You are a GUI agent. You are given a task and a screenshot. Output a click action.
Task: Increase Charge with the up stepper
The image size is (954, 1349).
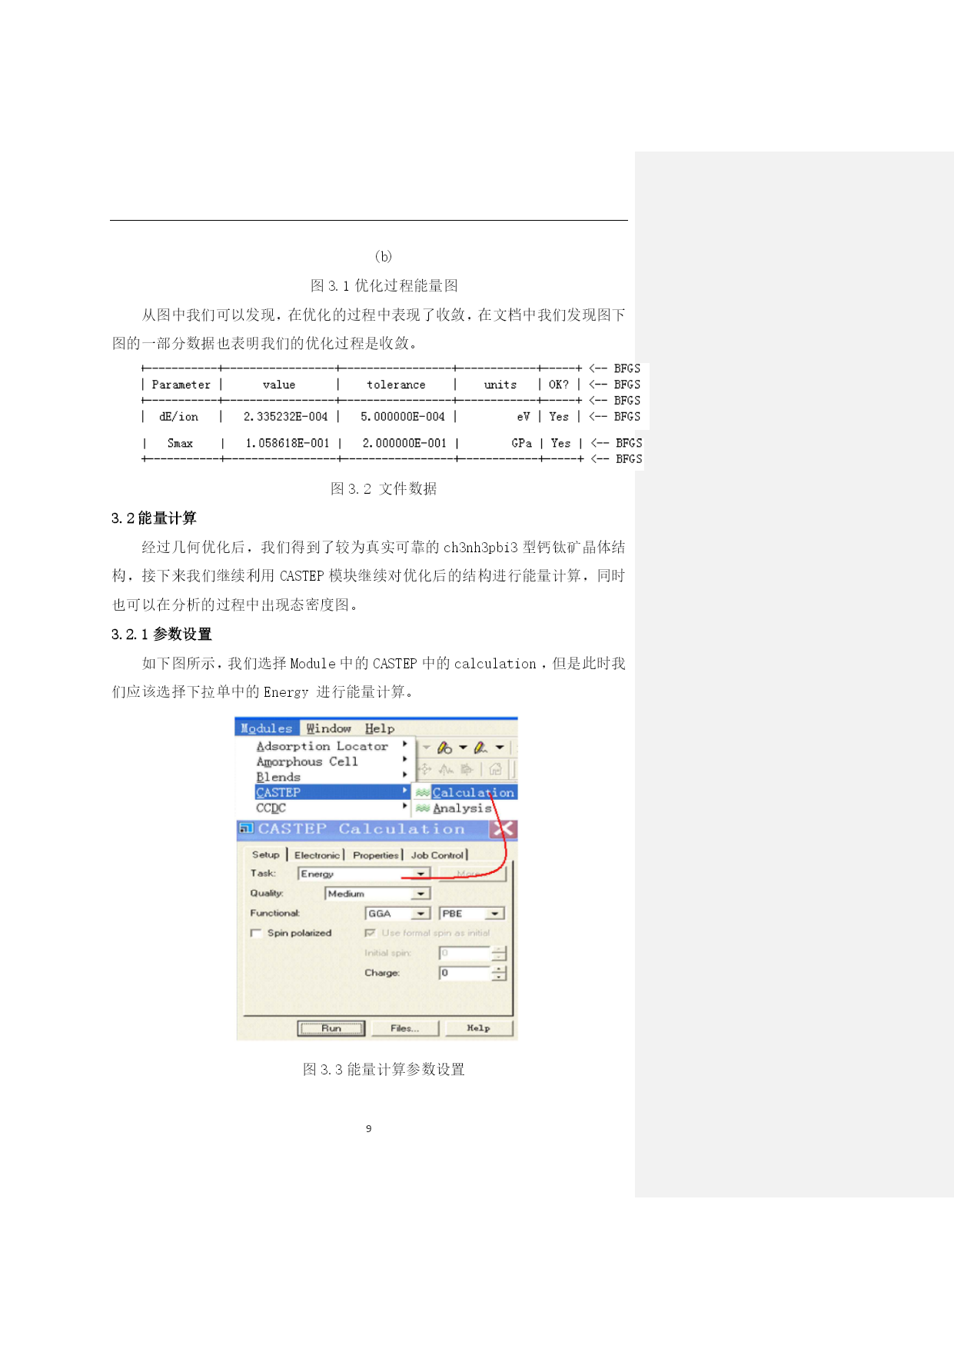(499, 969)
